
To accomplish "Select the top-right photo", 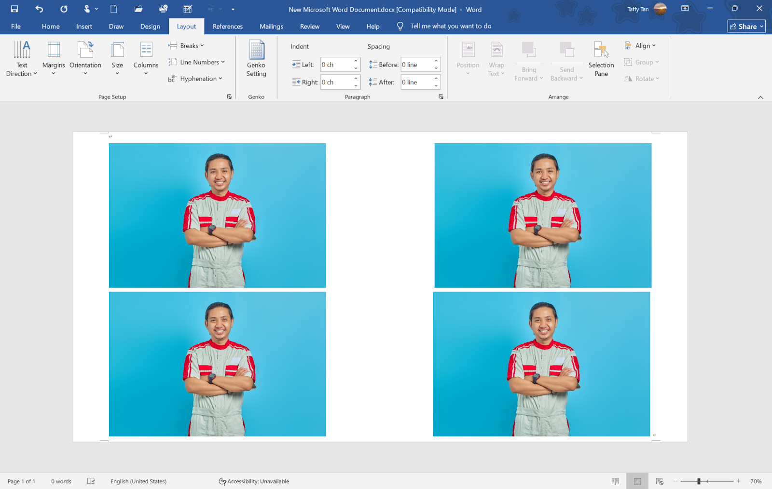I will (x=543, y=216).
